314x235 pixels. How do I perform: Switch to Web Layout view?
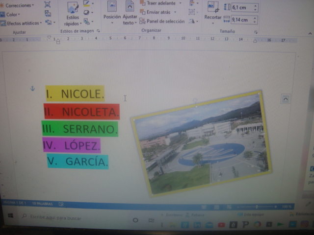229,207
